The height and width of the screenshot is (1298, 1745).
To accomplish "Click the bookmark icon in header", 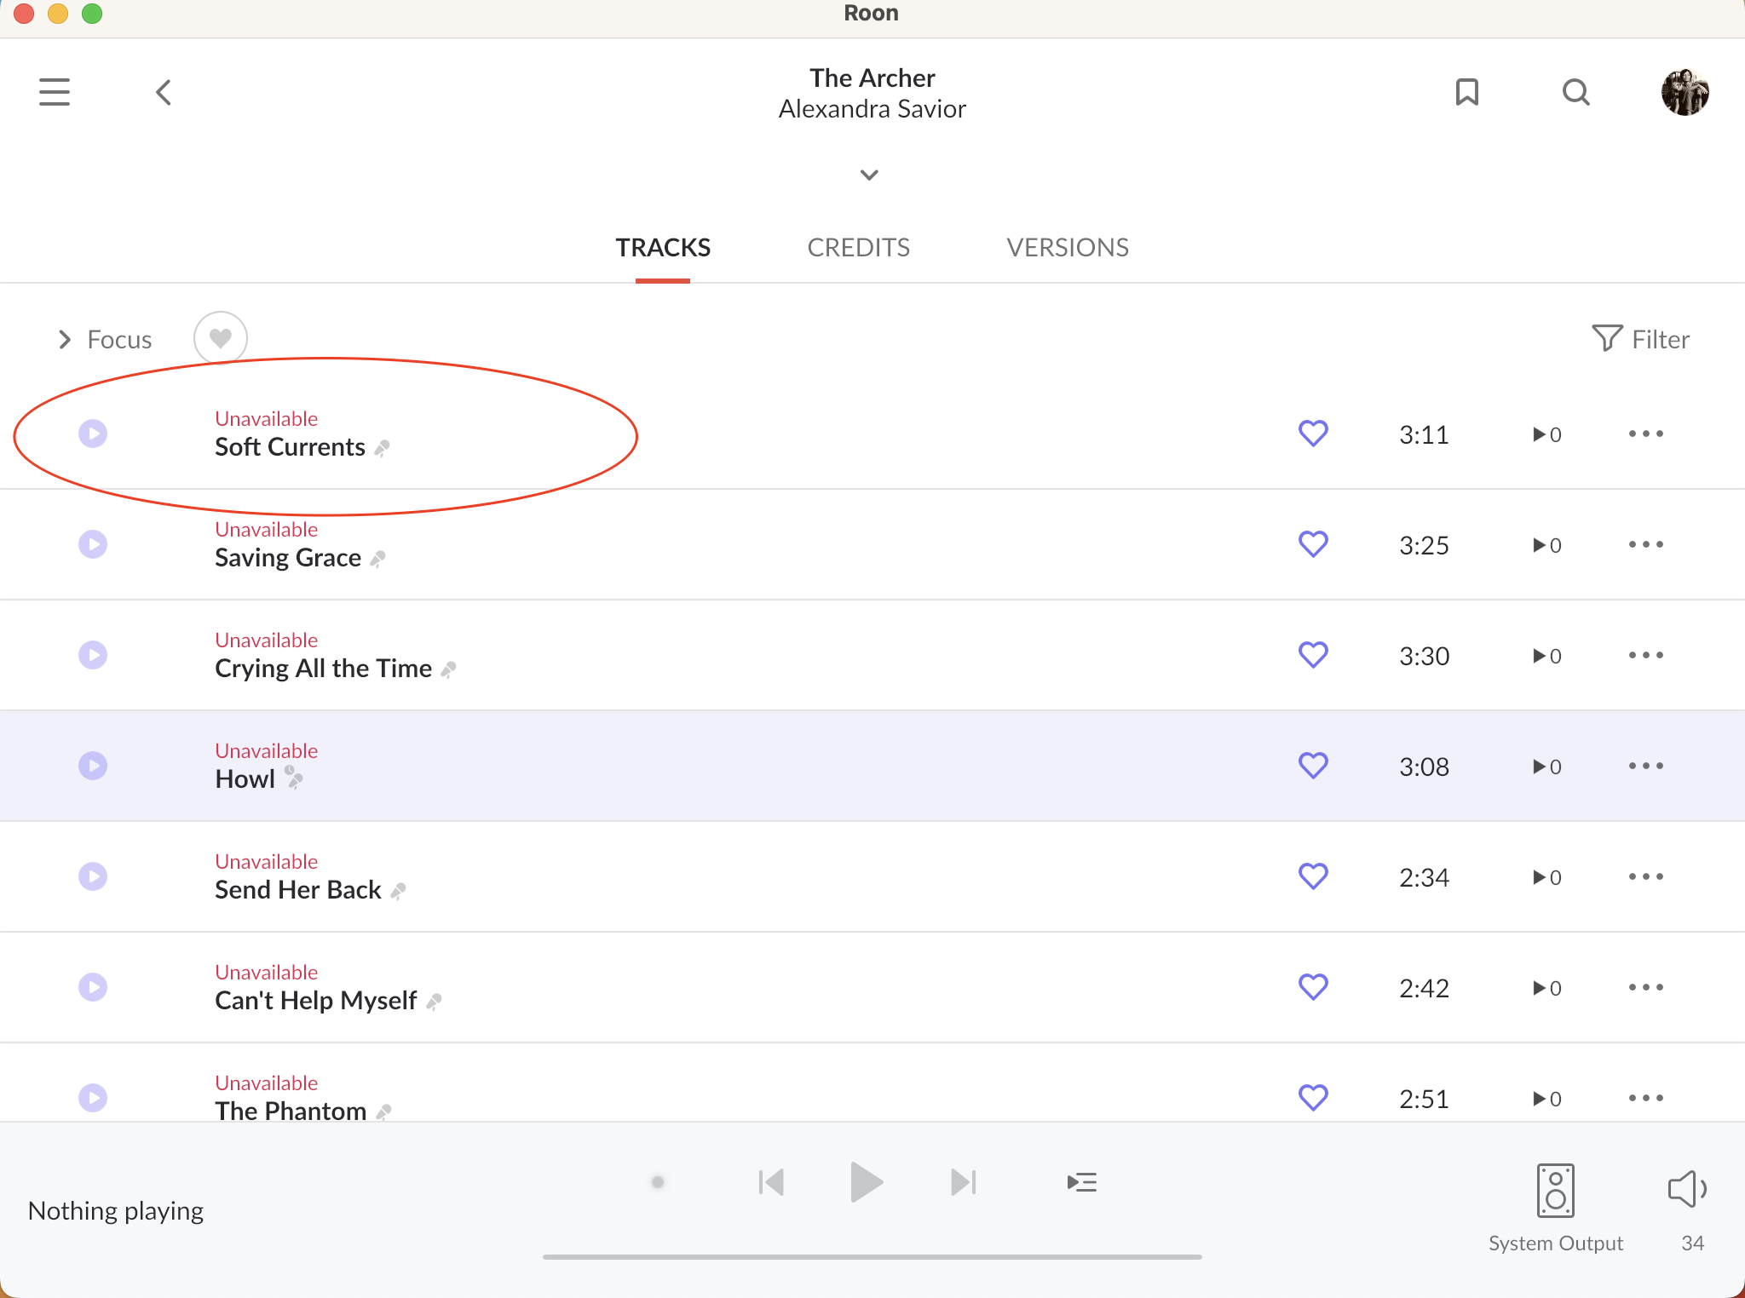I will point(1466,92).
